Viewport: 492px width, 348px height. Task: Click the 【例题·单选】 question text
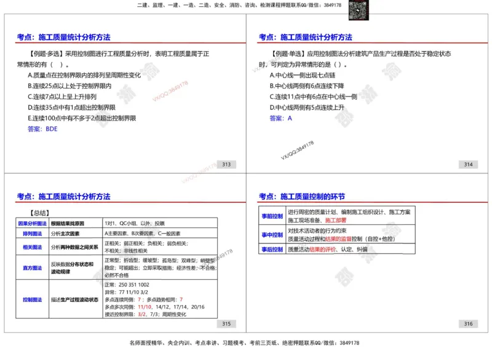[355, 59]
